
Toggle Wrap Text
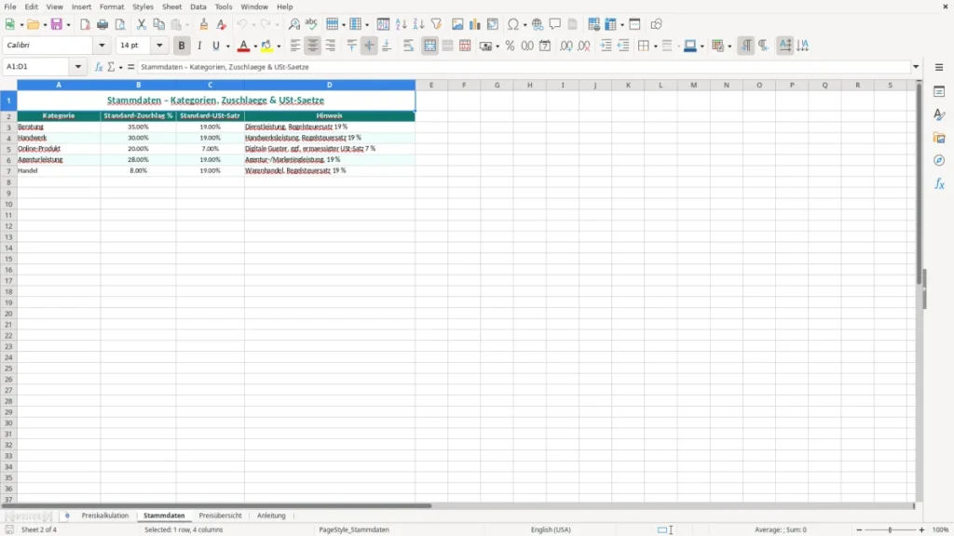[x=408, y=46]
